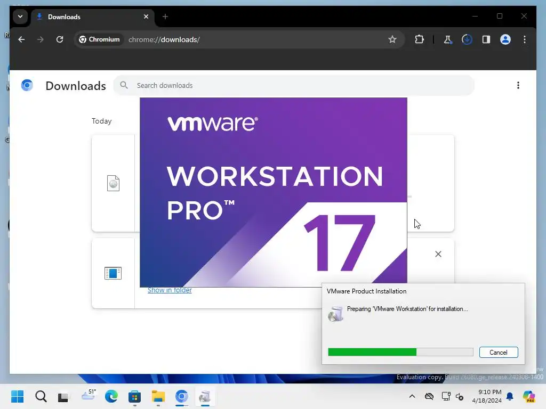This screenshot has height=409, width=546.
Task: Cancel the VMware product installation
Action: [x=499, y=353]
